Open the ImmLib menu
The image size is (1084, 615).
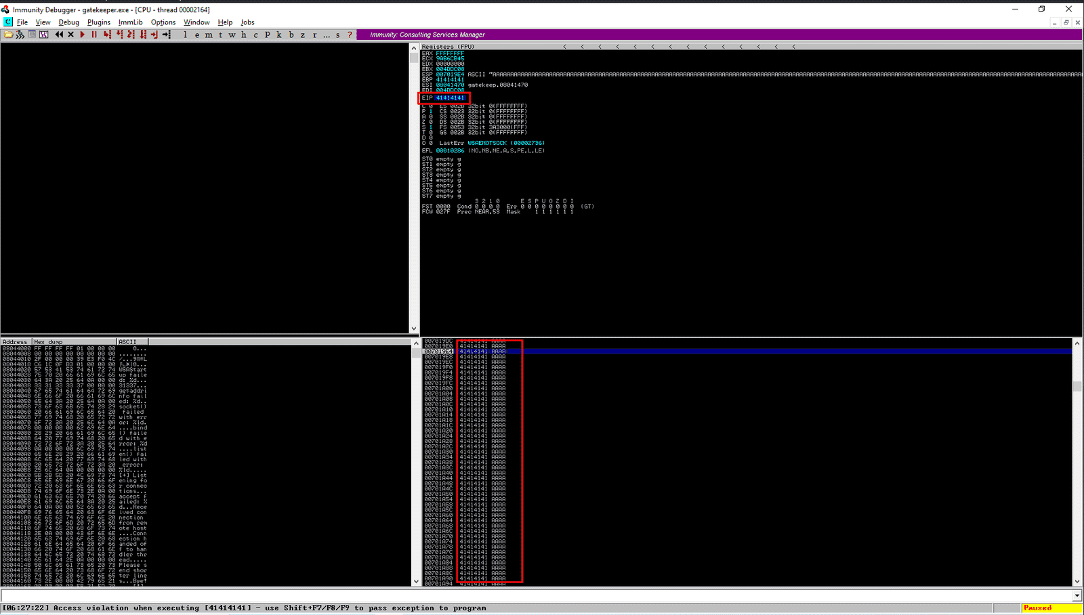[x=131, y=22]
